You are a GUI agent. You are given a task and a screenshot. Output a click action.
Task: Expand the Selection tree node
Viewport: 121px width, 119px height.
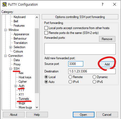coord(10,47)
